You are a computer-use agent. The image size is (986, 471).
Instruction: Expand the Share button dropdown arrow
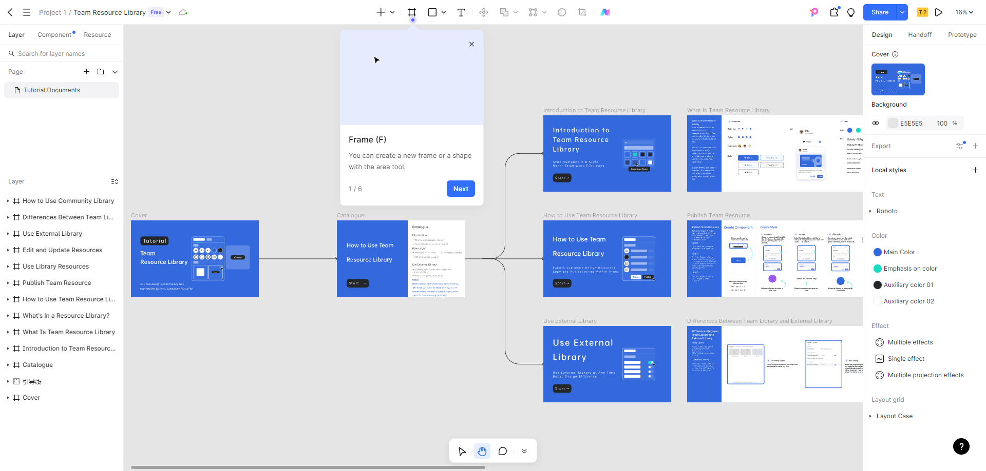point(902,12)
